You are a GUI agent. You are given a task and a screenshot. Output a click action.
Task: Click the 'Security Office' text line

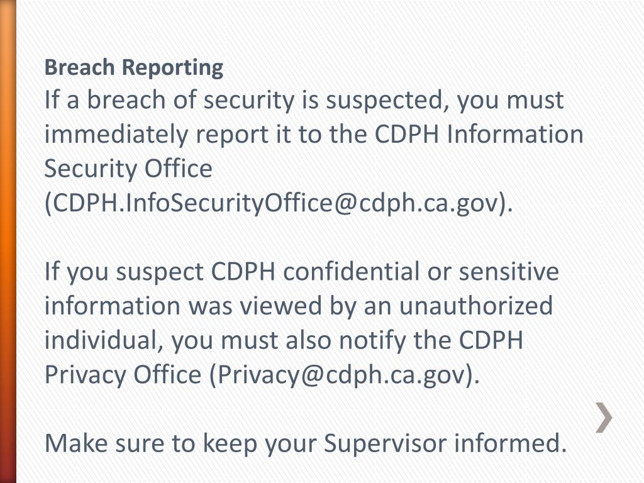[128, 169]
